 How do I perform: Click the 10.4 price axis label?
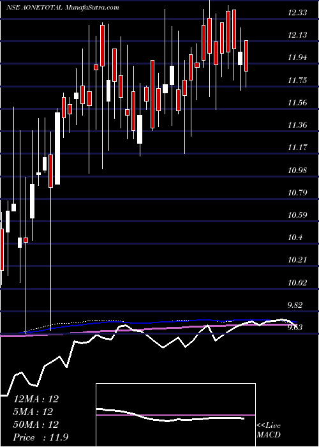[x=295, y=238]
